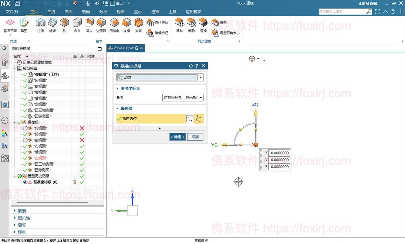Click the 替换 (Replace Face) icon
This screenshot has height=244, width=405.
(203, 24)
